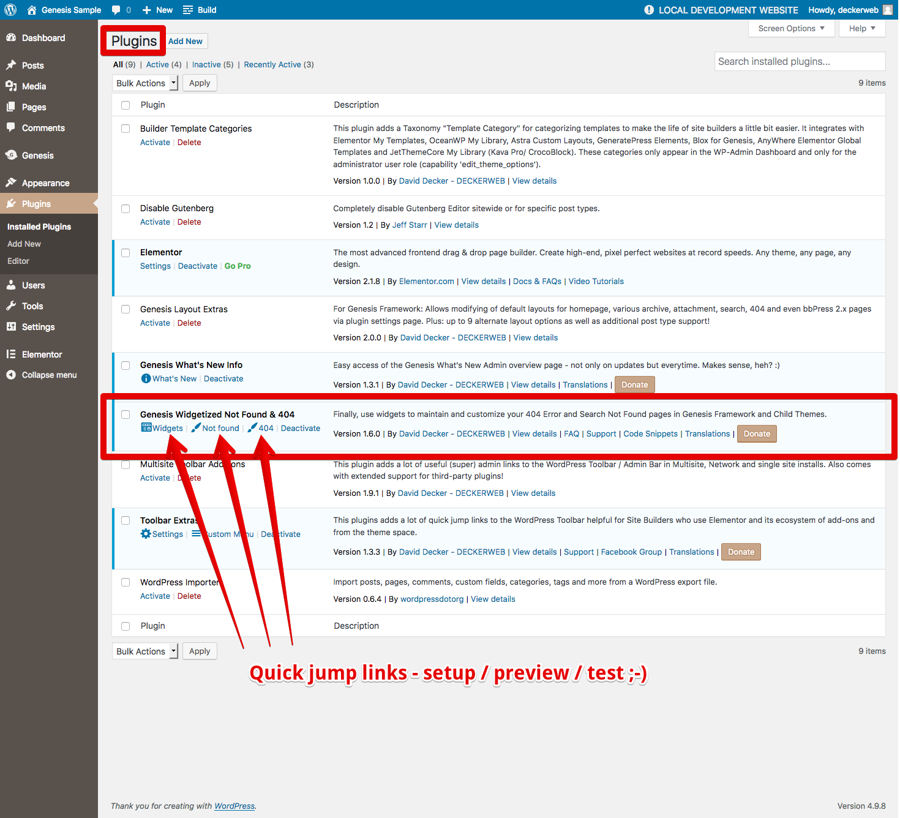900x818 pixels.
Task: Select the Elementor plugin checkbox
Action: [126, 253]
